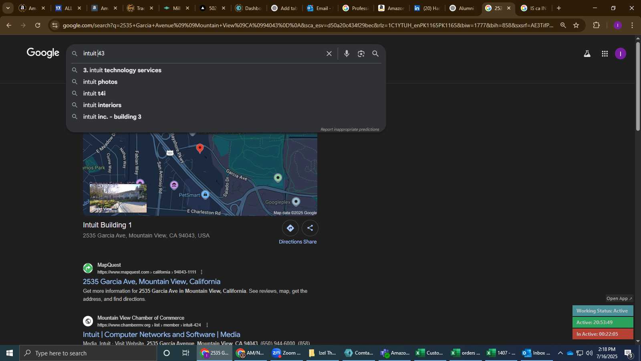Go back to previous page
The image size is (641, 361).
(x=9, y=25)
